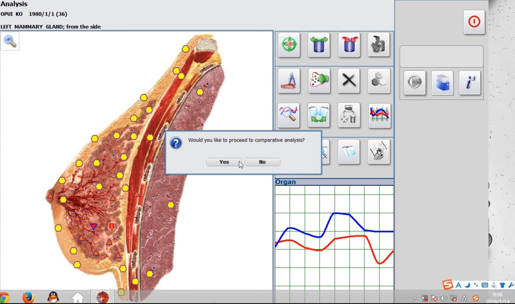Click the magnifier over curves icon
Image resolution: width=515 pixels, height=304 pixels.
[x=289, y=115]
